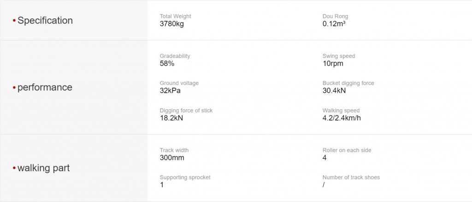Click the Walking speed 4.2/2.4km/h value
This screenshot has width=472, height=202.
click(x=342, y=118)
